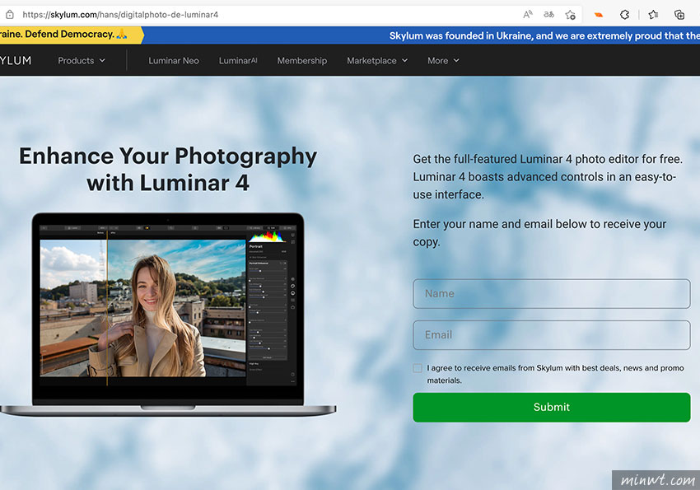Add this page to favorites with star icon
The image size is (700, 490).
pyautogui.click(x=570, y=15)
